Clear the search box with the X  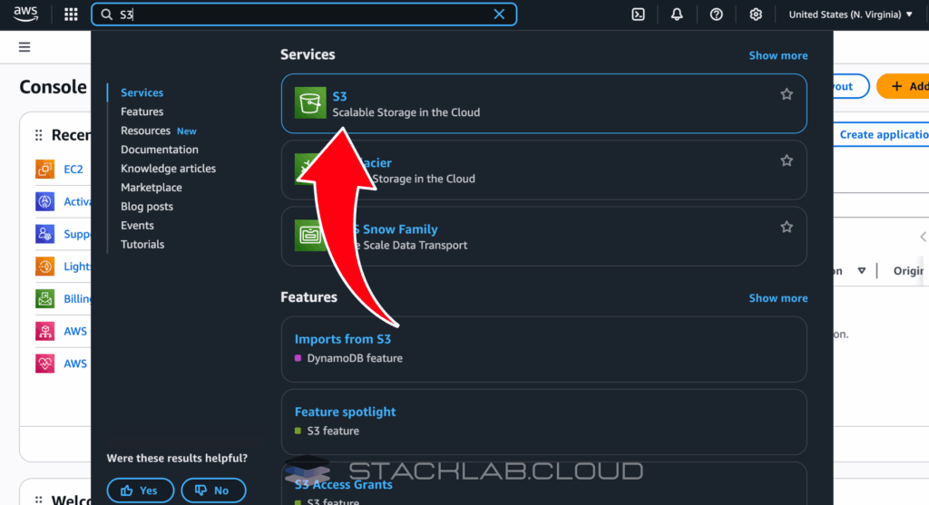click(499, 15)
